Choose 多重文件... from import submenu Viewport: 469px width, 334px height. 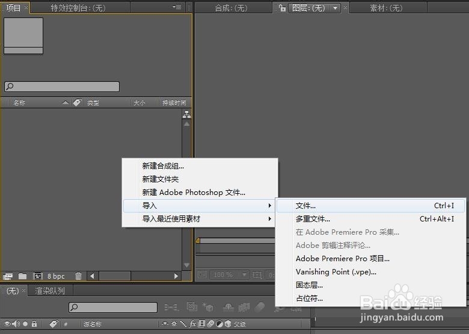370,219
